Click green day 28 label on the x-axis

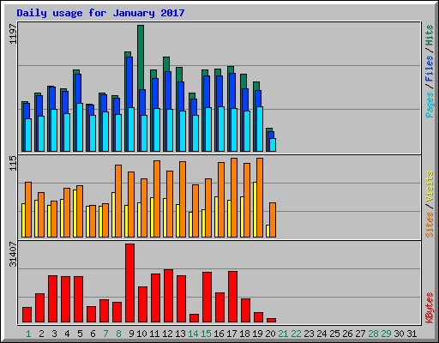click(373, 334)
